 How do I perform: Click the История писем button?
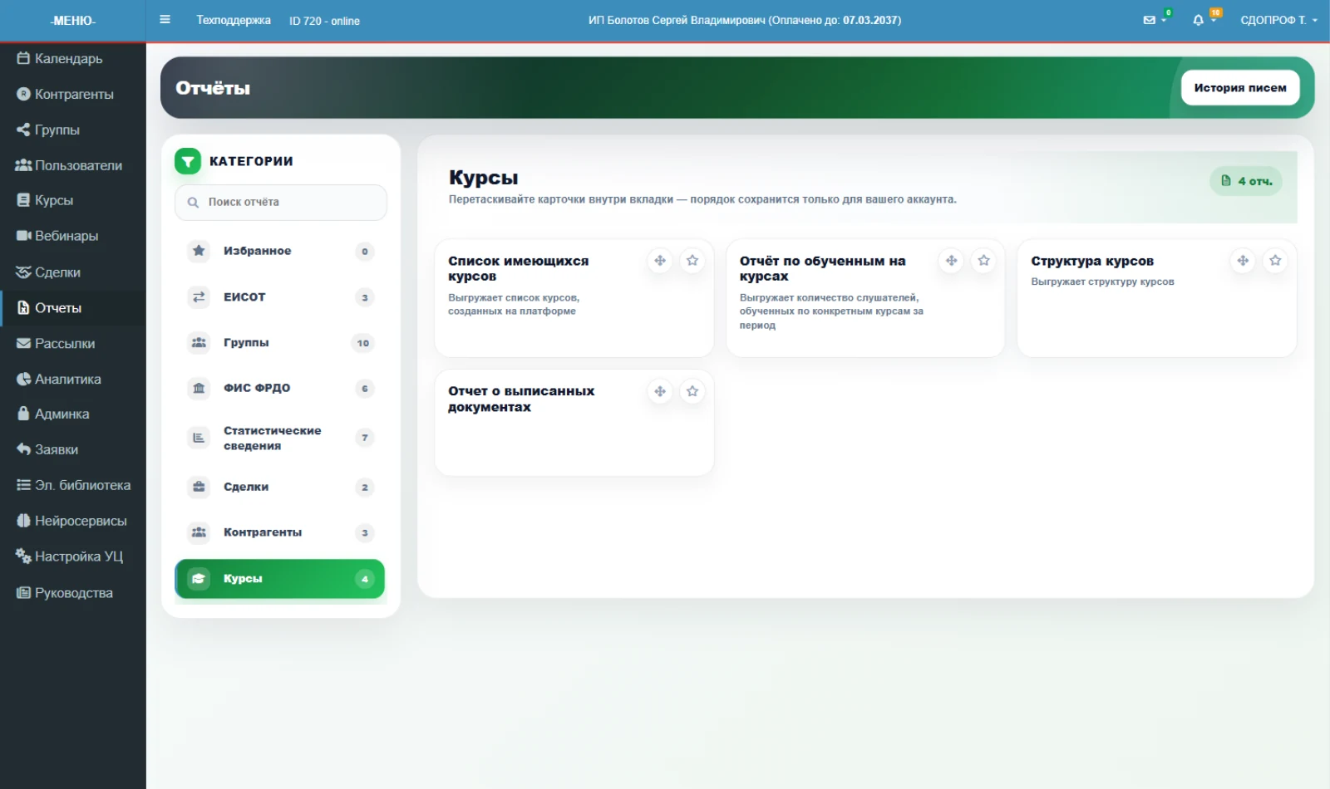[x=1240, y=88]
